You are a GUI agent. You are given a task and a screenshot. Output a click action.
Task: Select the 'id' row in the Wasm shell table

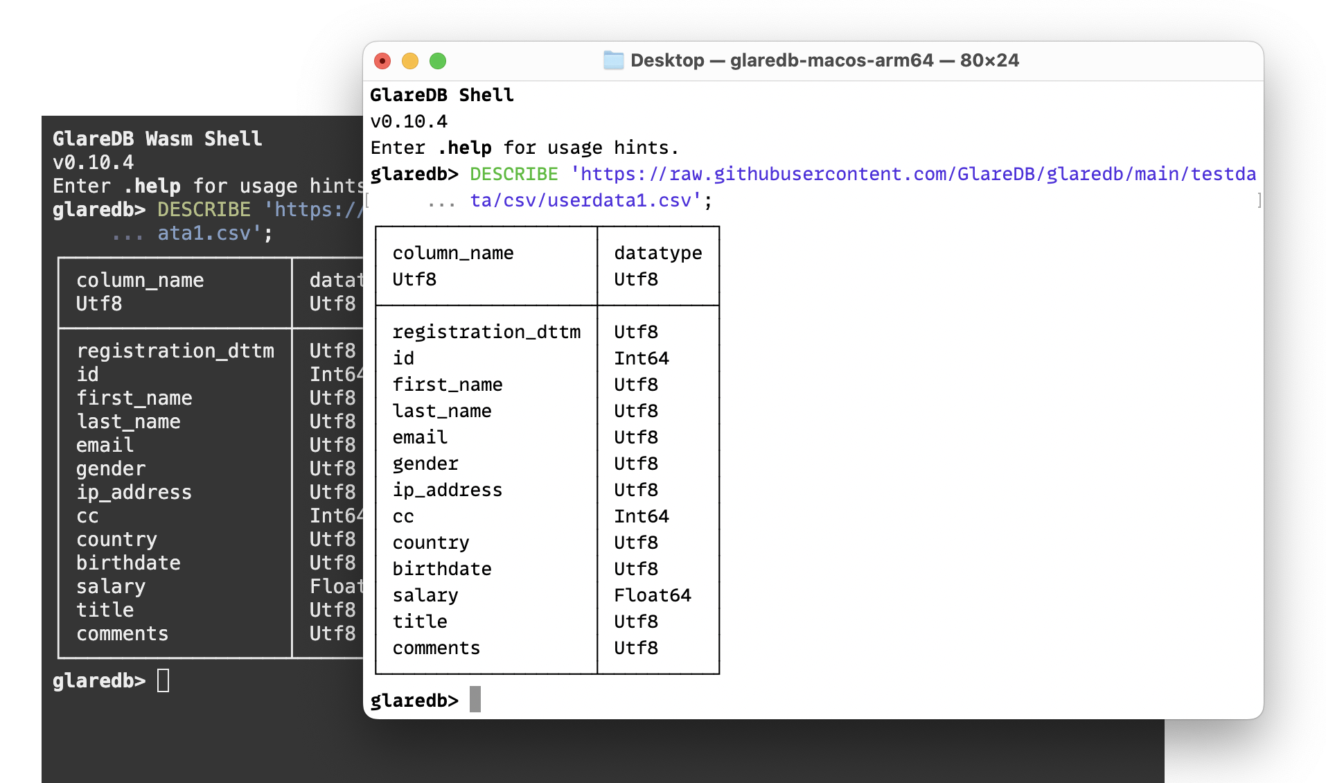(x=87, y=374)
